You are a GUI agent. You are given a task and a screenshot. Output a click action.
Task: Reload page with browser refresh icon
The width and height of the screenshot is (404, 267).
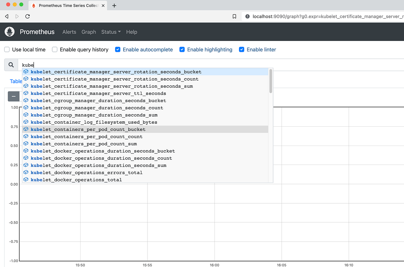(x=28, y=16)
